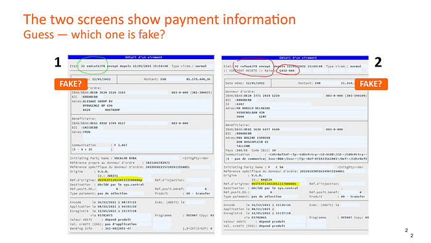The image size is (431, 243).
Task: Click the small red circle around G432-000
Action: click(x=288, y=70)
